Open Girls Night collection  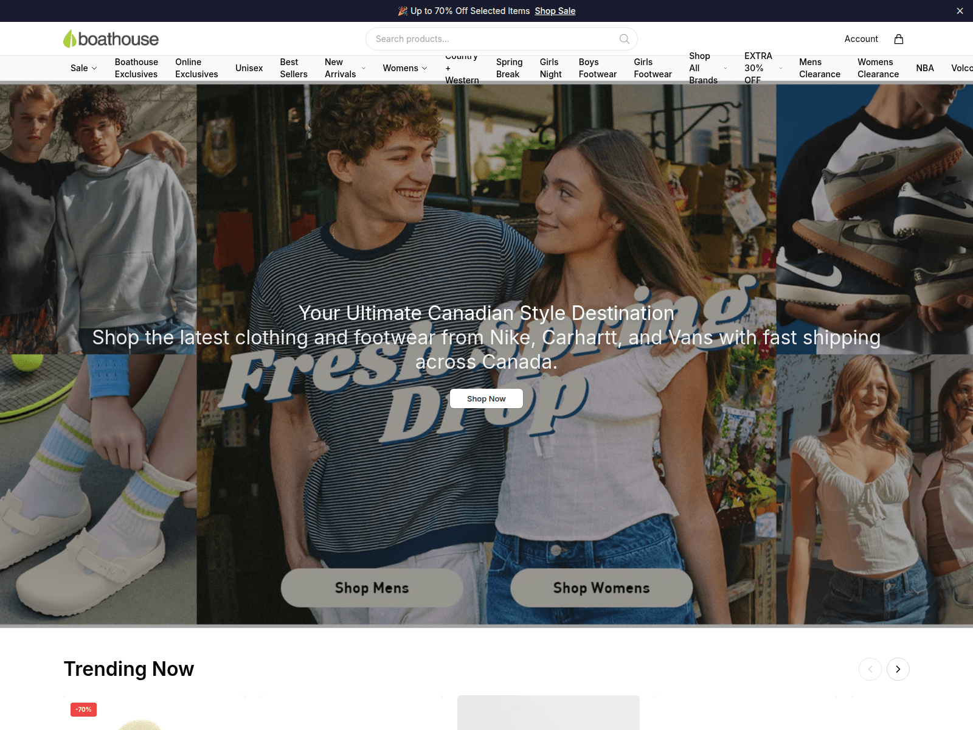coord(551,68)
